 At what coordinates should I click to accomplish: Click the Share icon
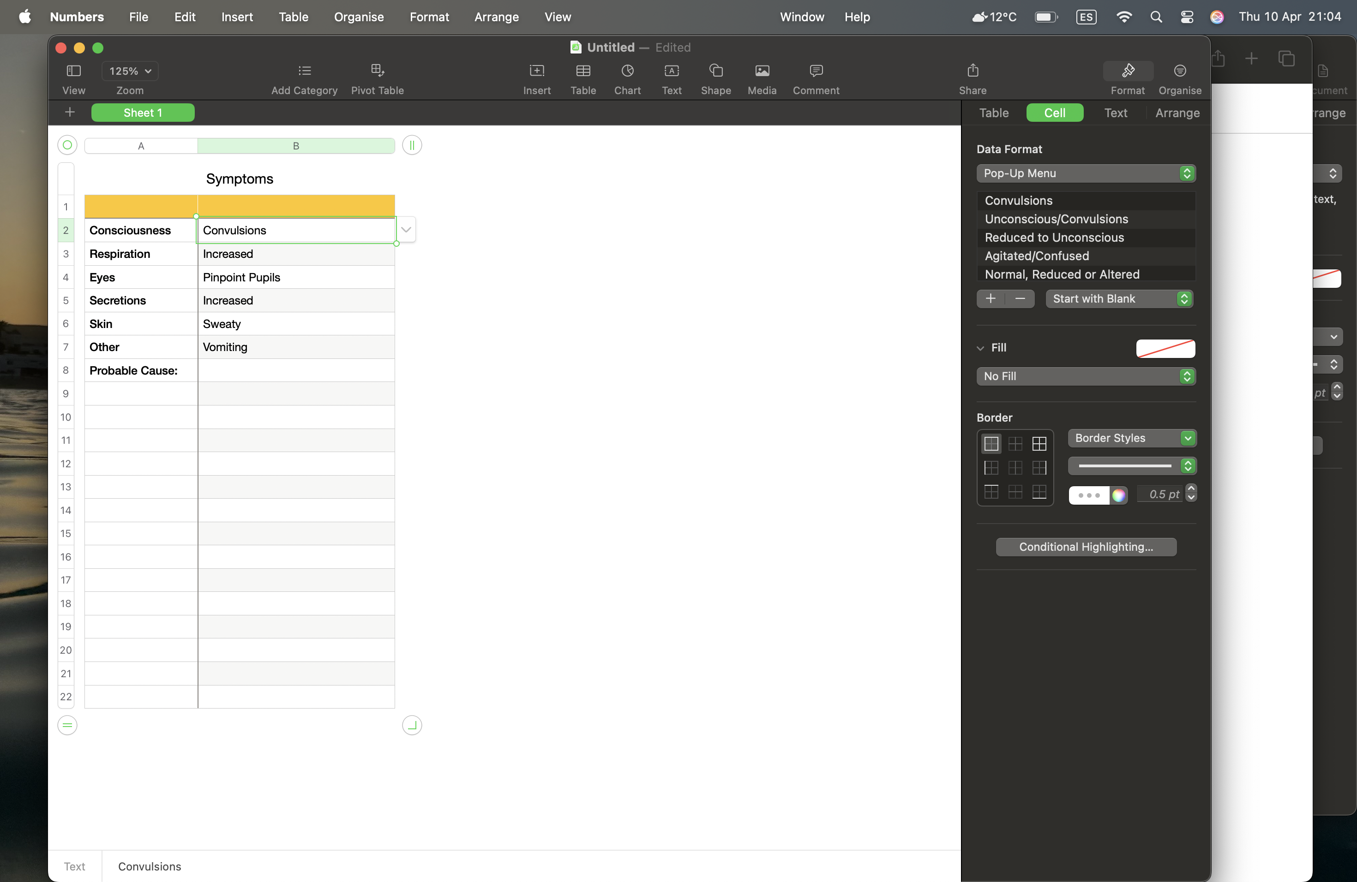[973, 71]
